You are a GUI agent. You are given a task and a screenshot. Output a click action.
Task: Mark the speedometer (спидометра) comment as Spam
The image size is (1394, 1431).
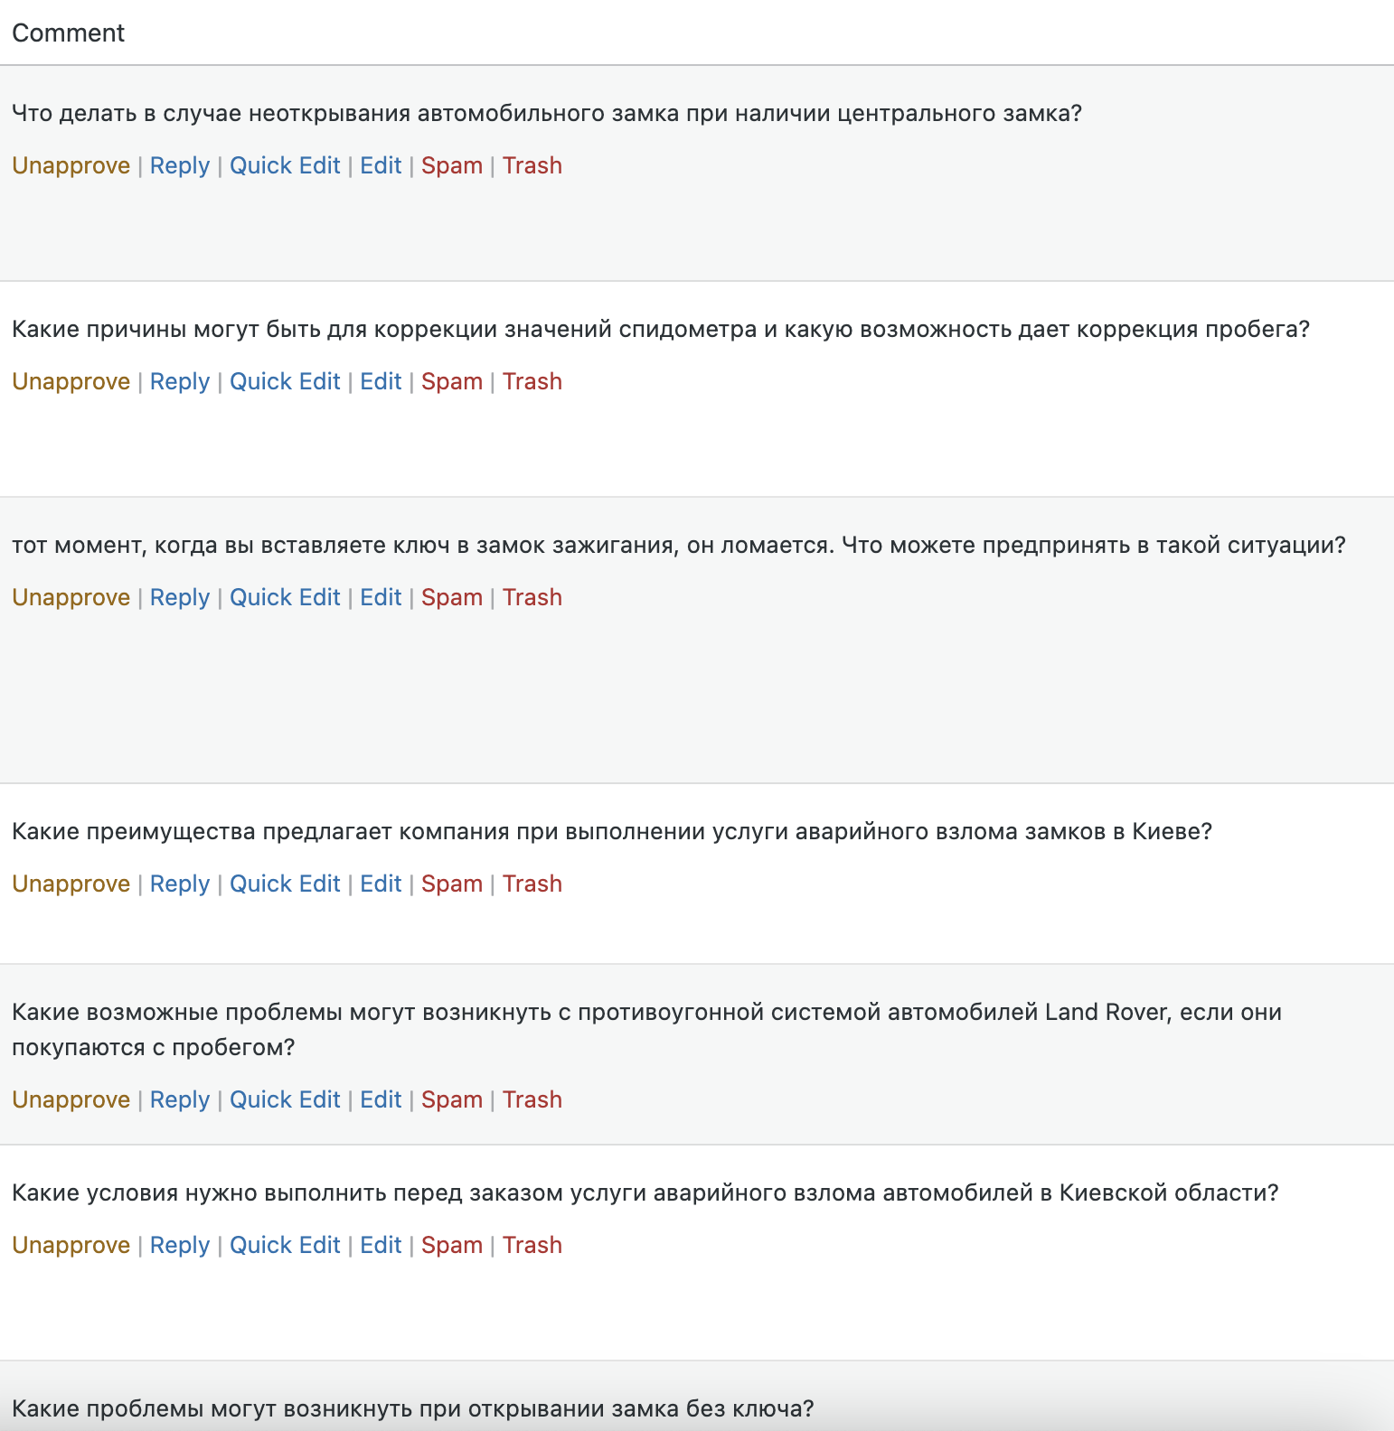point(451,382)
